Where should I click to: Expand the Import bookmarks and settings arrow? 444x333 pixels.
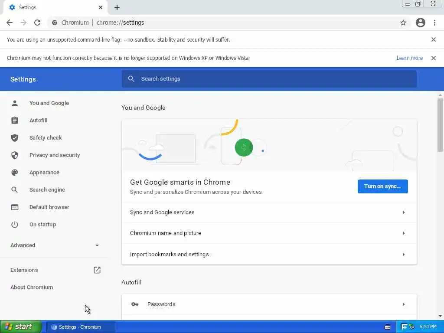pyautogui.click(x=404, y=255)
